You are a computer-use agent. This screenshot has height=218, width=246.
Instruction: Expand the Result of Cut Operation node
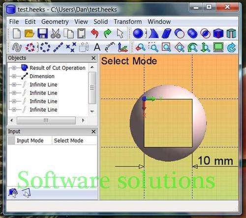[14, 68]
